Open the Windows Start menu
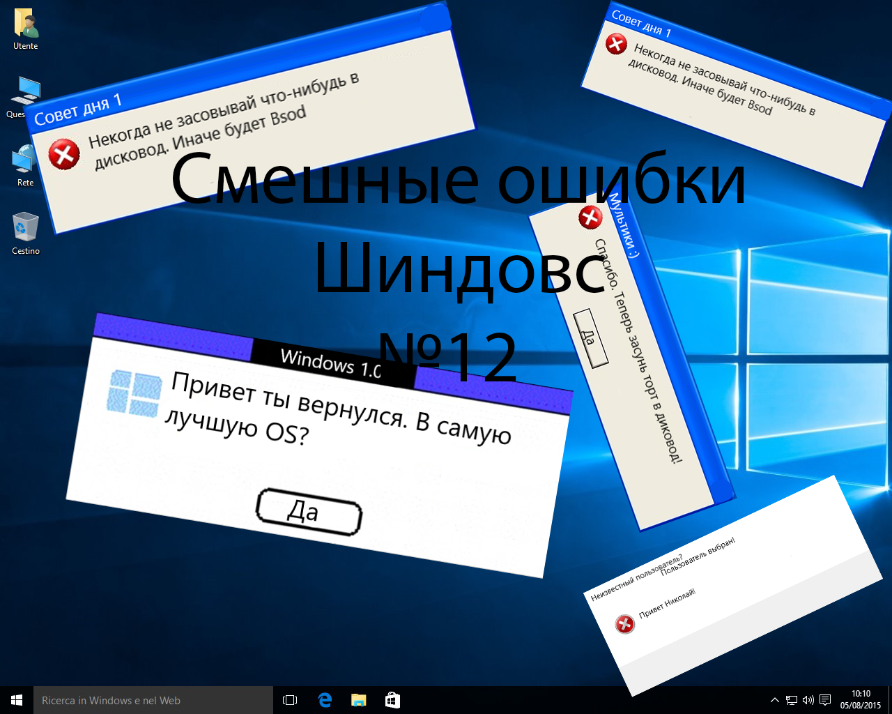 pos(17,700)
